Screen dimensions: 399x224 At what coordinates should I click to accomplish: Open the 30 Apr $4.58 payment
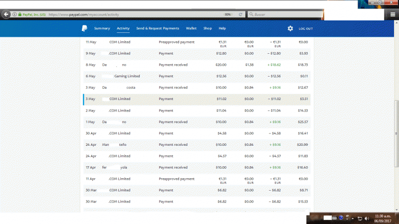click(197, 133)
